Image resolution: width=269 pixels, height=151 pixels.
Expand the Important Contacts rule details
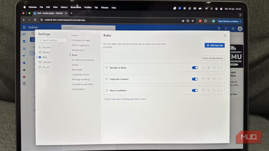pyautogui.click(x=221, y=79)
